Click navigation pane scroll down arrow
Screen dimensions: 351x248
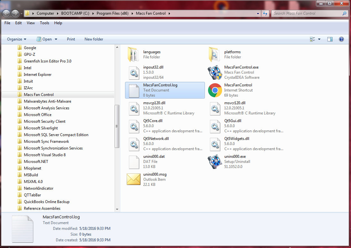click(x=117, y=209)
